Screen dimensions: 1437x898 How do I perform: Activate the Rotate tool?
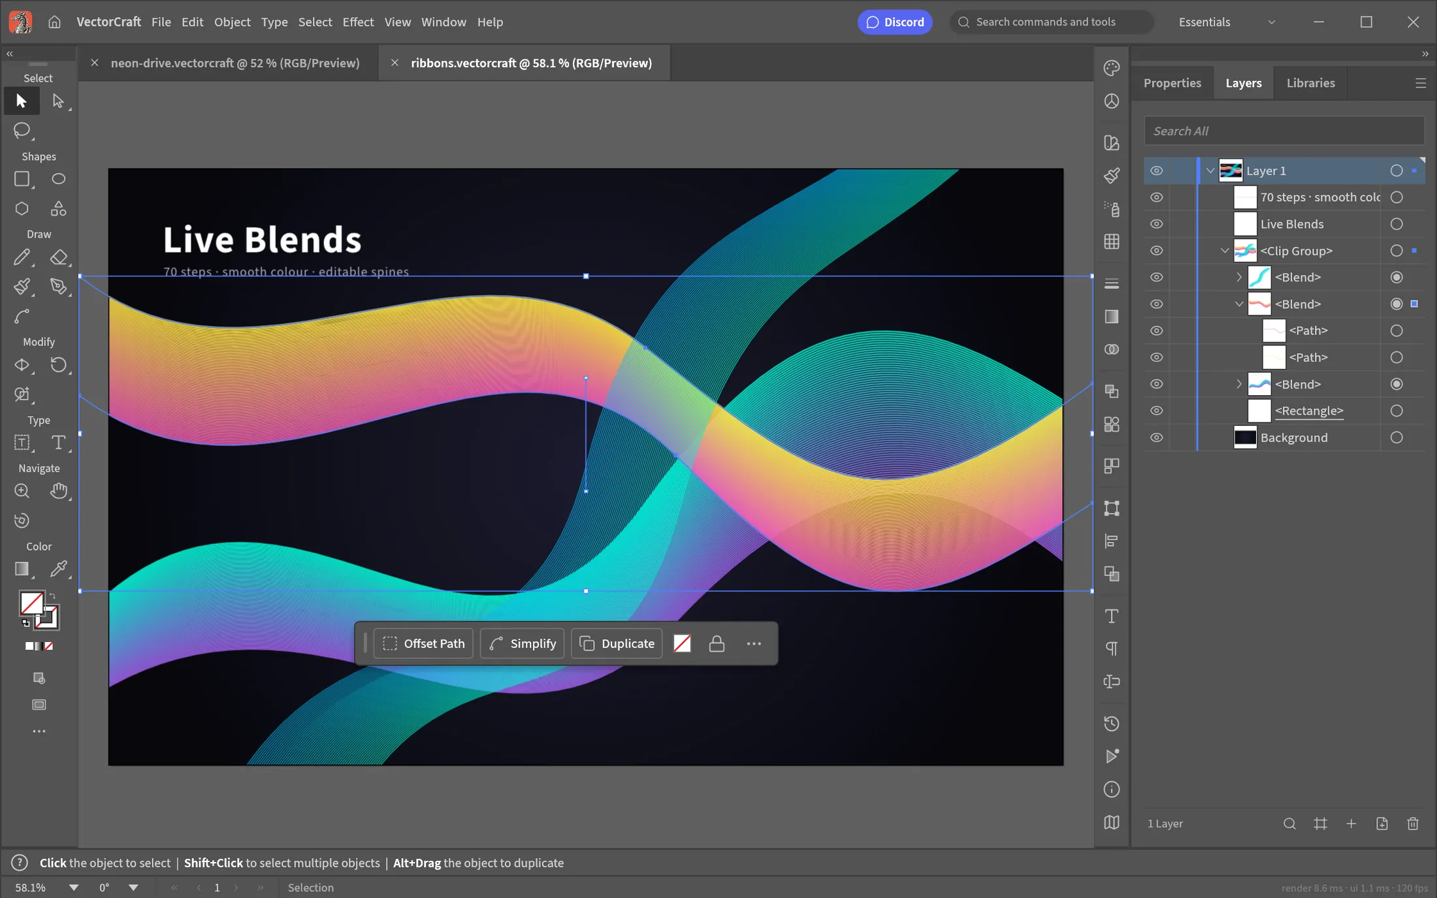point(58,365)
